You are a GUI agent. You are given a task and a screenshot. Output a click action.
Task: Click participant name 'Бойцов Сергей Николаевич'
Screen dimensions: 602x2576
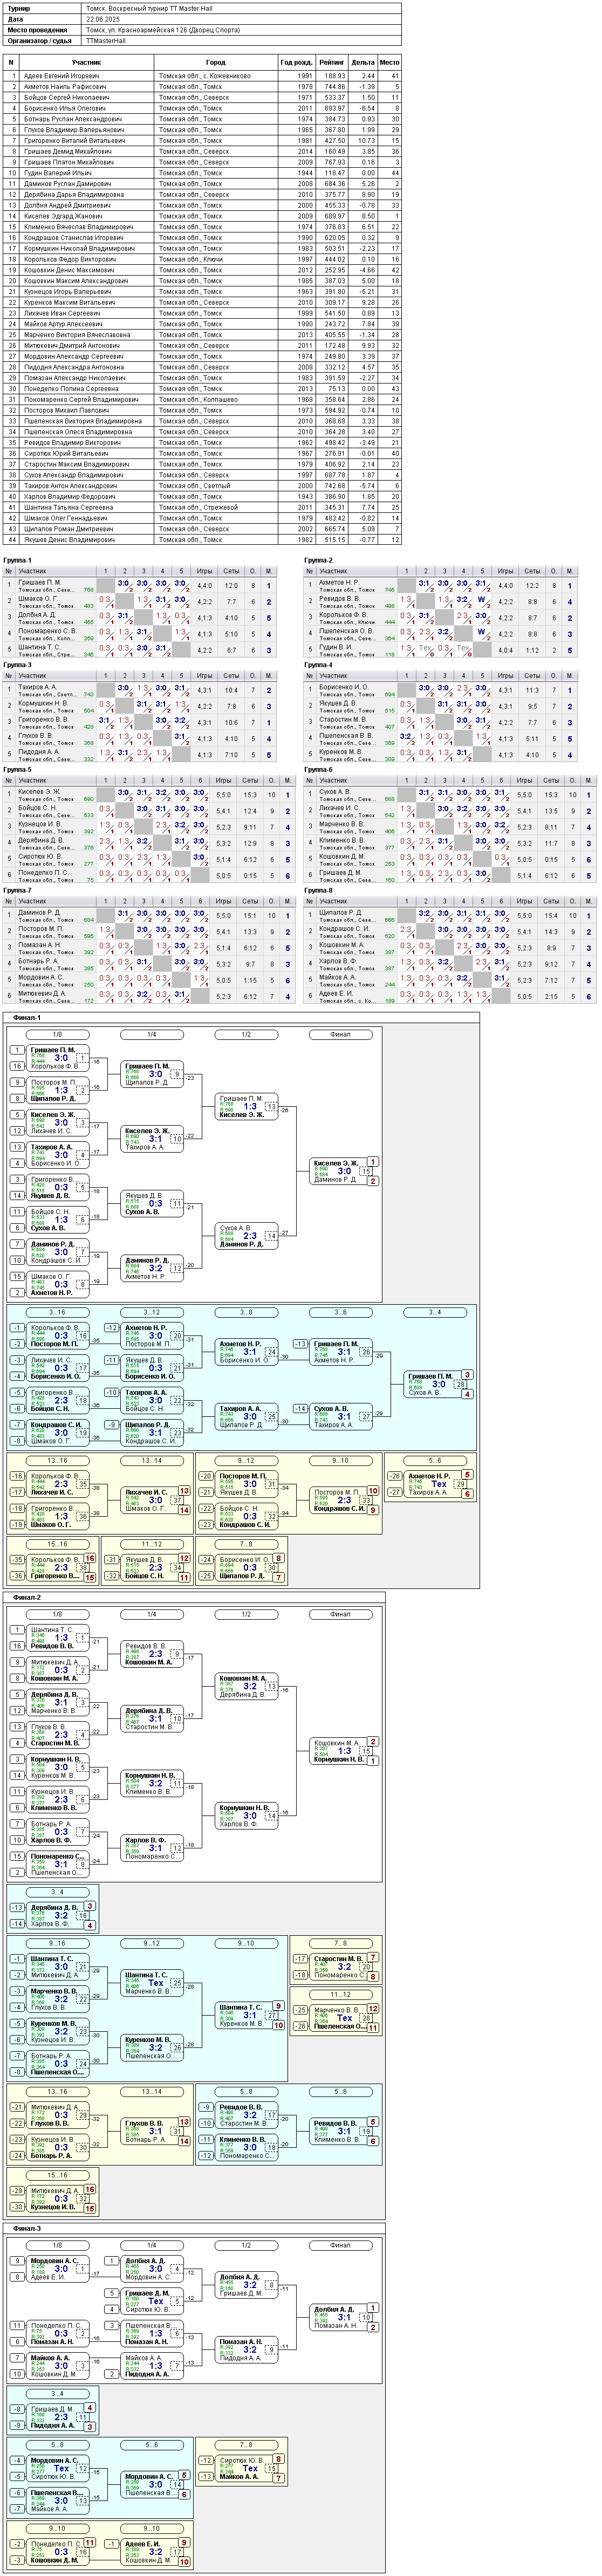pos(66,98)
